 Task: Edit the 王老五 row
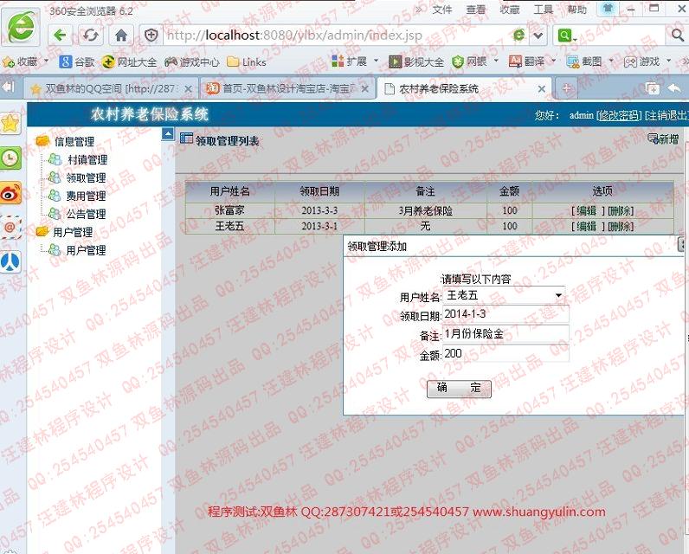click(x=586, y=227)
